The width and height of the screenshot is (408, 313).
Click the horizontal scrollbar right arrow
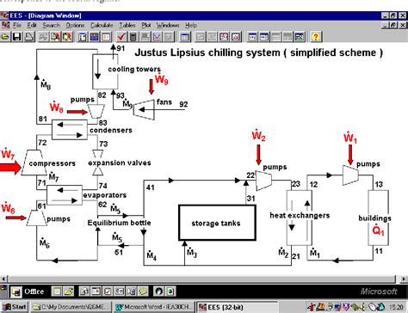tap(403, 279)
